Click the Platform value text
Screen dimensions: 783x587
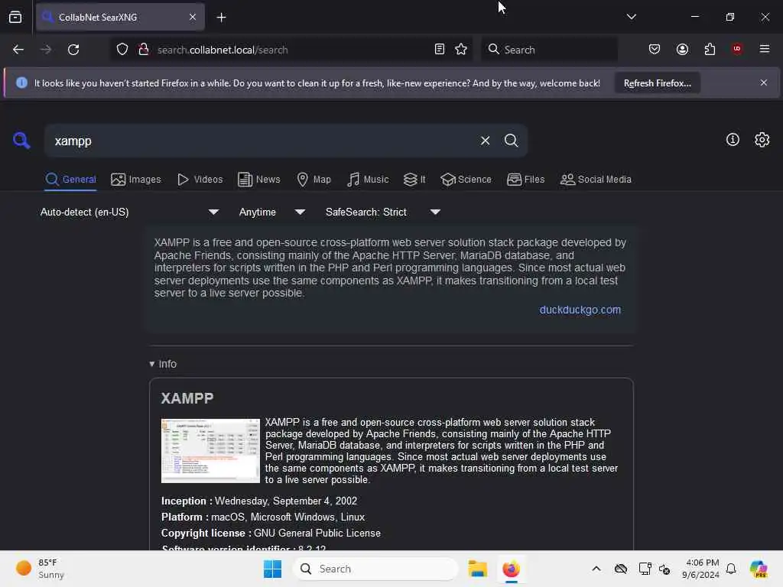[288, 517]
